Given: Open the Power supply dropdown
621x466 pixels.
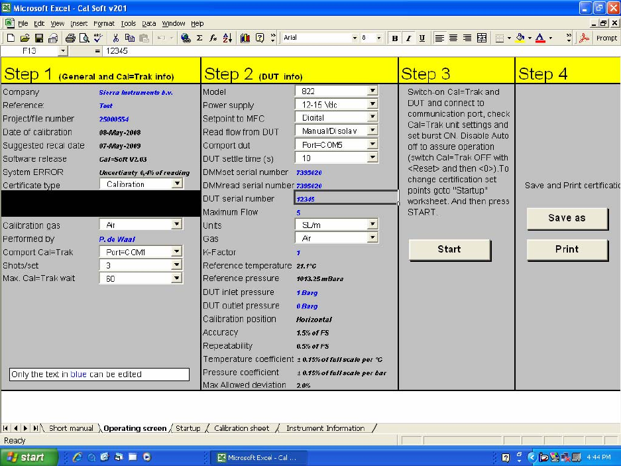Looking at the screenshot, I should tap(372, 104).
